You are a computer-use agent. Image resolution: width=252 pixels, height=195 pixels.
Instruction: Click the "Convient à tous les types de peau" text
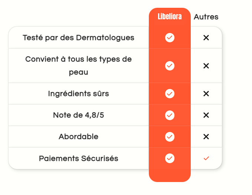pos(78,66)
